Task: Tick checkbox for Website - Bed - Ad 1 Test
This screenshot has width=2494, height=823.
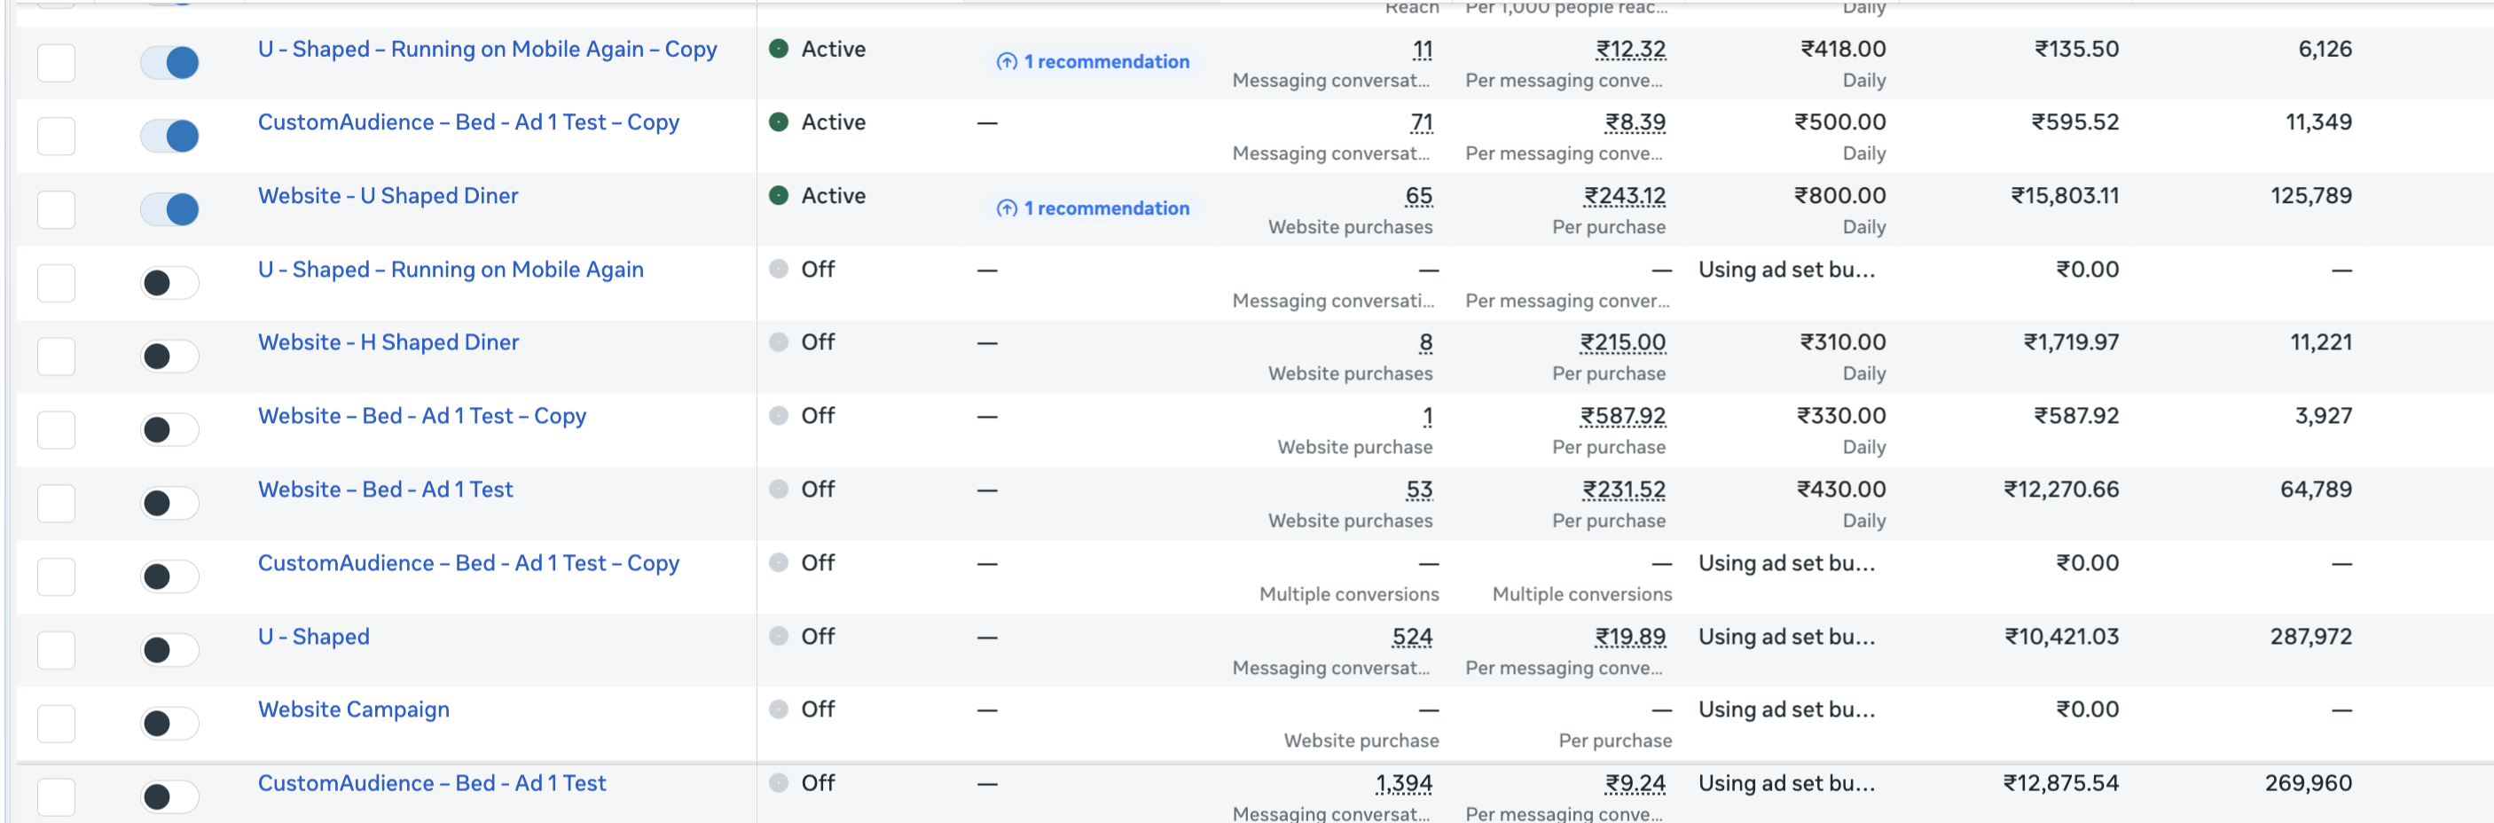Action: point(56,504)
